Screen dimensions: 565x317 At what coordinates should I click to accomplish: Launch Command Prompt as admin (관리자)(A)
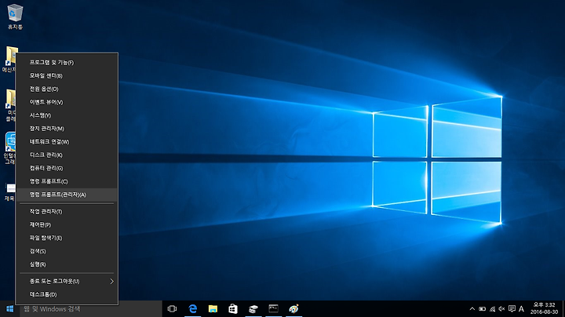pyautogui.click(x=67, y=195)
